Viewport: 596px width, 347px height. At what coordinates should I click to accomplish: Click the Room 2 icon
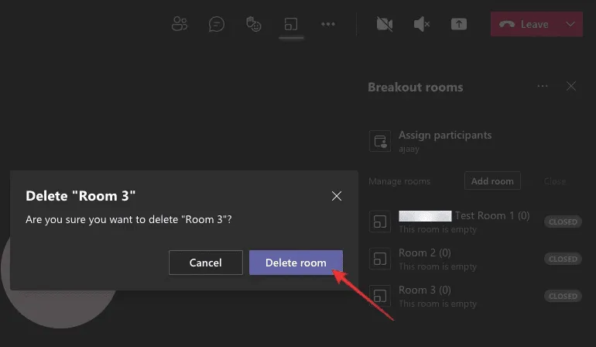point(379,259)
